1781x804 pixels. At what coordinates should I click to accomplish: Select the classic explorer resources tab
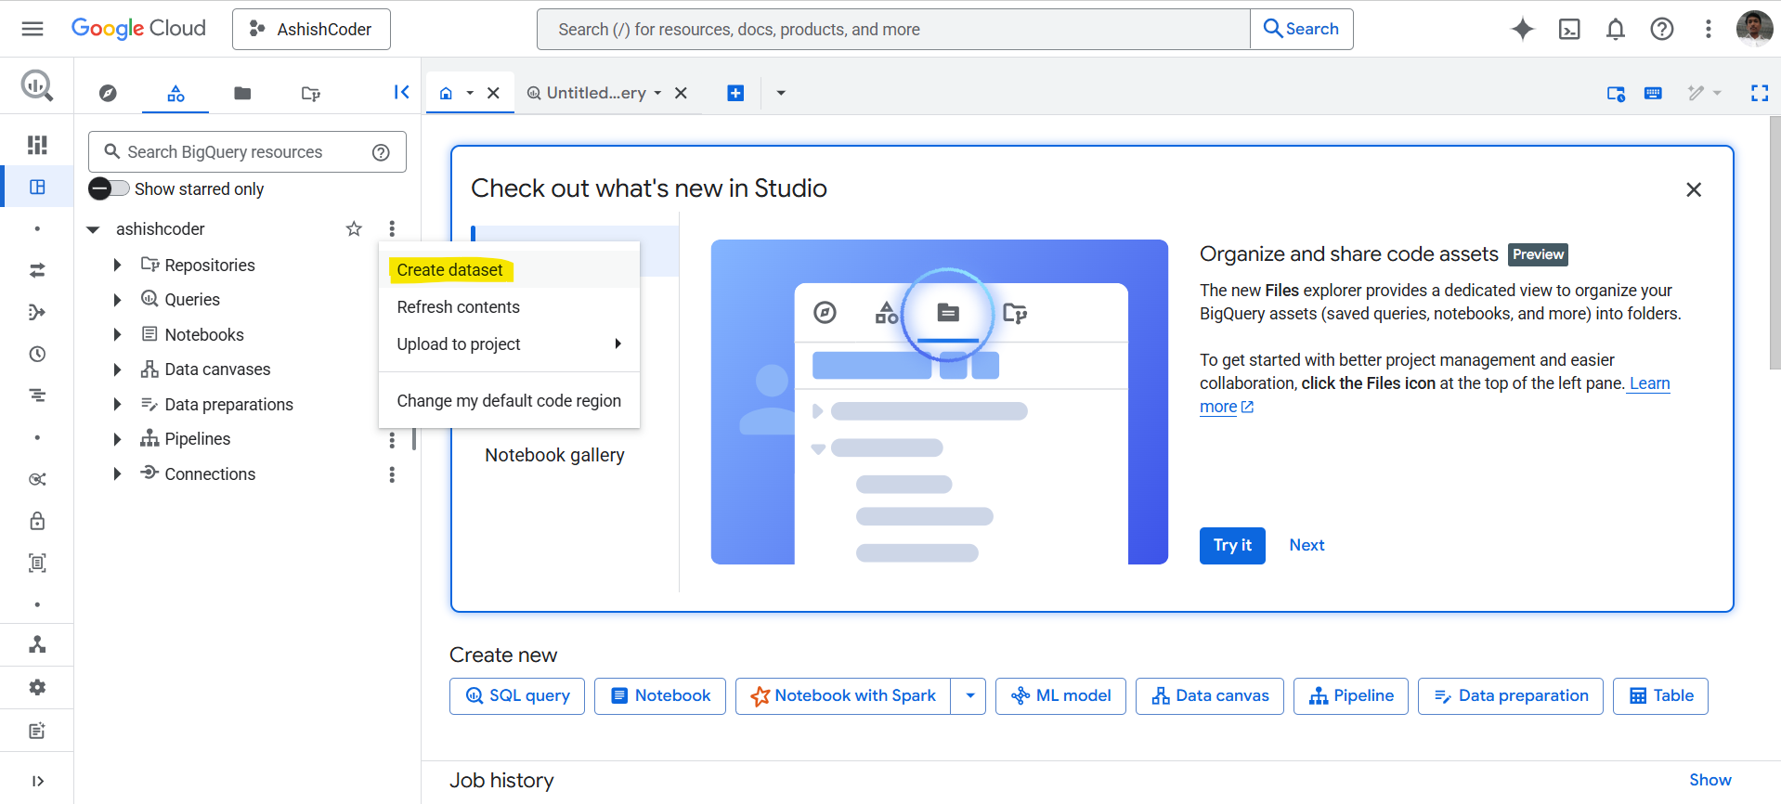[175, 93]
